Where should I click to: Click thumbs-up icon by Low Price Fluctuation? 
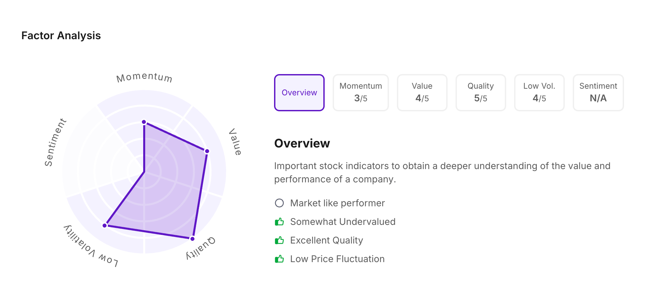[279, 259]
